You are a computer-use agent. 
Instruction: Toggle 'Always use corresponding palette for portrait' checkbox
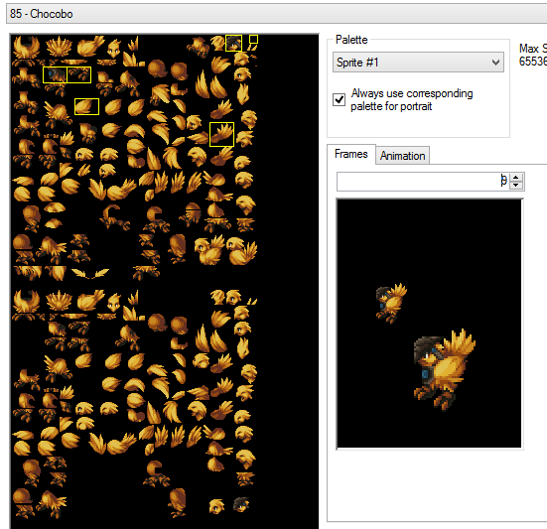(x=340, y=100)
